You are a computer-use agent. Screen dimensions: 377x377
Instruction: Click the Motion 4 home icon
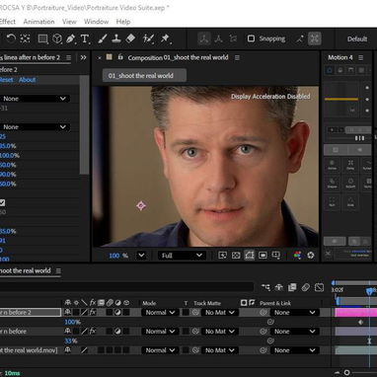[x=330, y=70]
